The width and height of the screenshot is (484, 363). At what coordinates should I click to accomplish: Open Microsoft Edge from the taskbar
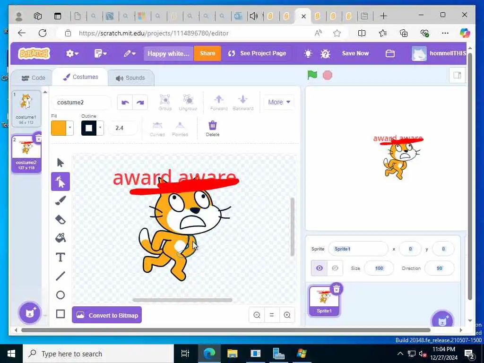click(208, 354)
